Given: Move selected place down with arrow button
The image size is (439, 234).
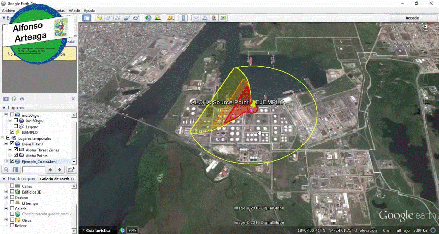Looking at the screenshot, I should [x=60, y=169].
